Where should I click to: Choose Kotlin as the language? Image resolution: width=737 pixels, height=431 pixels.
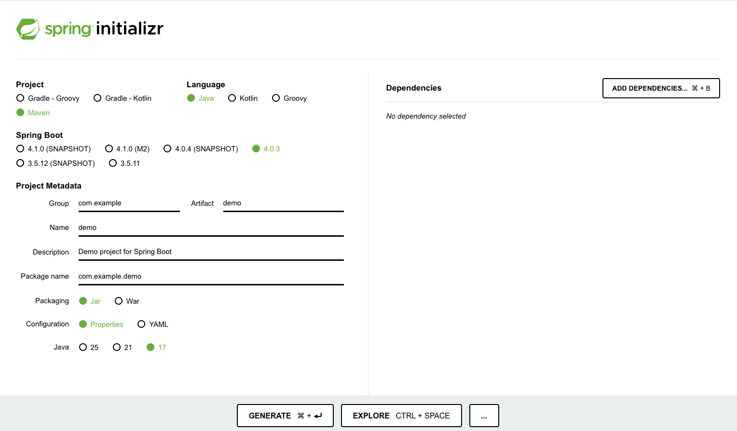(x=232, y=98)
